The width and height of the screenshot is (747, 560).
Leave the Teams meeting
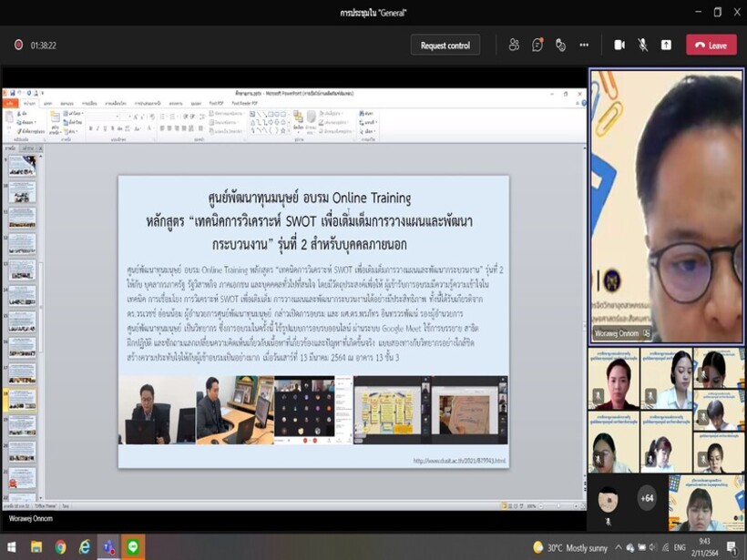pyautogui.click(x=711, y=46)
